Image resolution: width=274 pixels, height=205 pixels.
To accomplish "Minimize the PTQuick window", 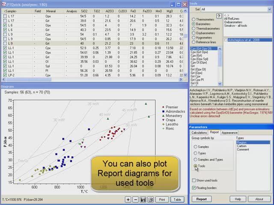I will 172,4.
